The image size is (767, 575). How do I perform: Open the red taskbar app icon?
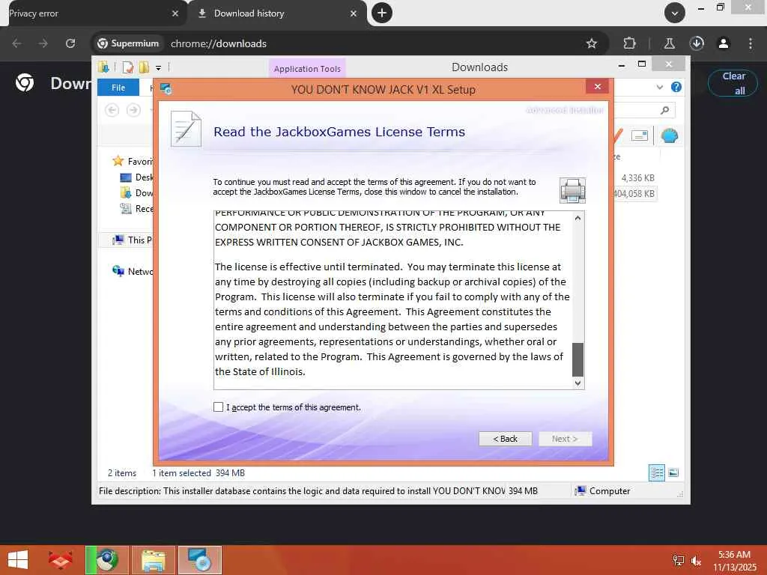(x=60, y=560)
